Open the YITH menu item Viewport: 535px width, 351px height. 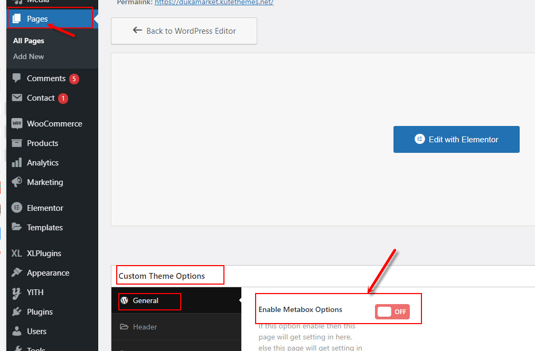(52, 292)
